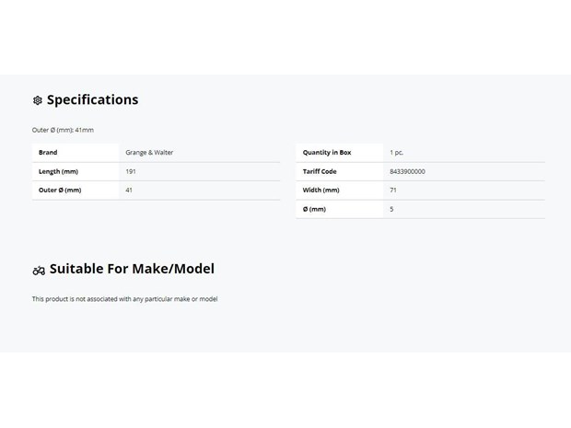
Task: Click the gear icon beside Specifications
Action: [38, 100]
